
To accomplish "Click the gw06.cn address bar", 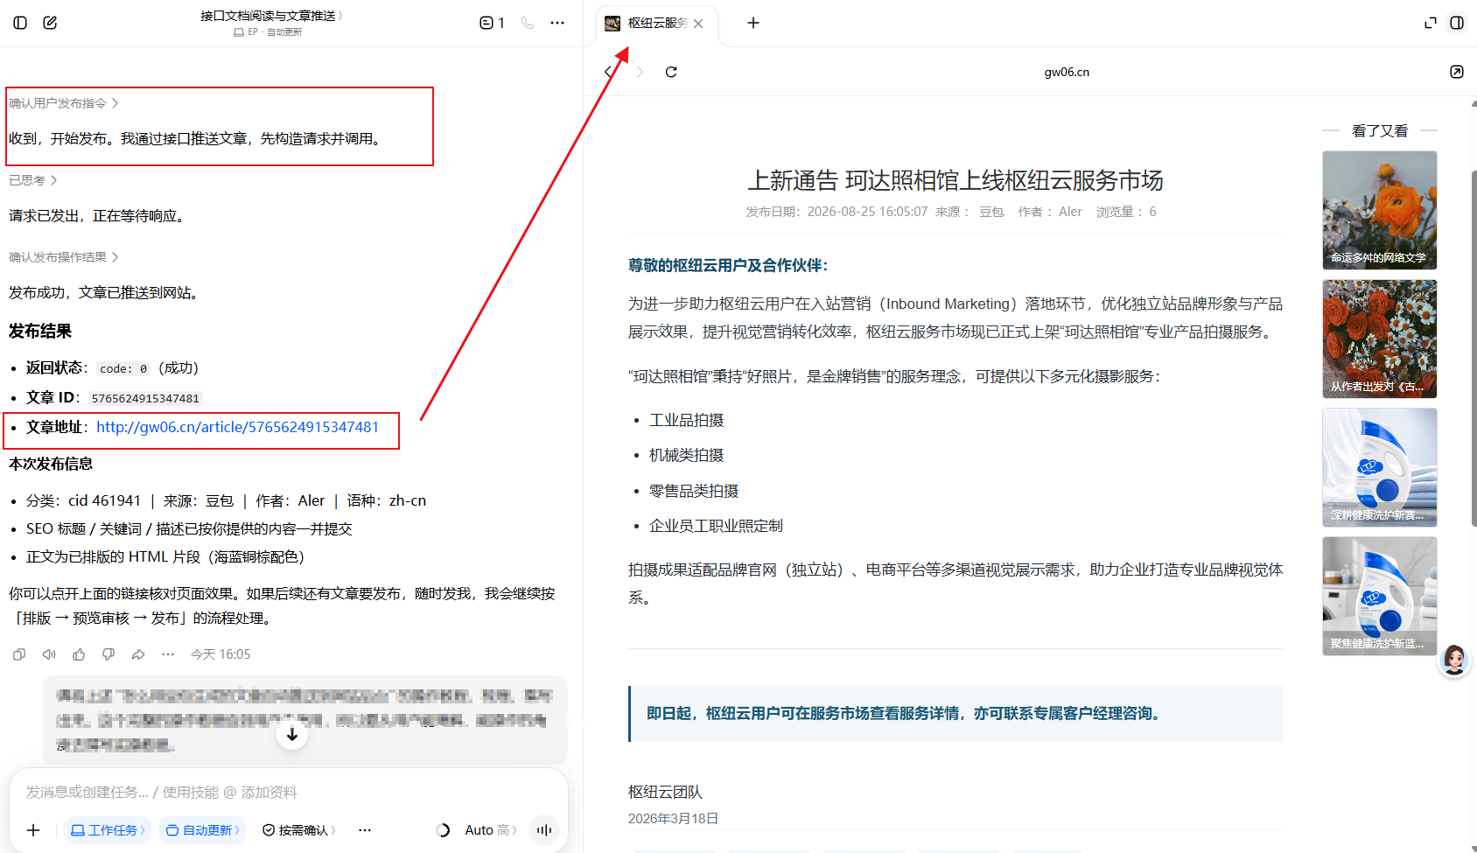I will (x=1067, y=72).
